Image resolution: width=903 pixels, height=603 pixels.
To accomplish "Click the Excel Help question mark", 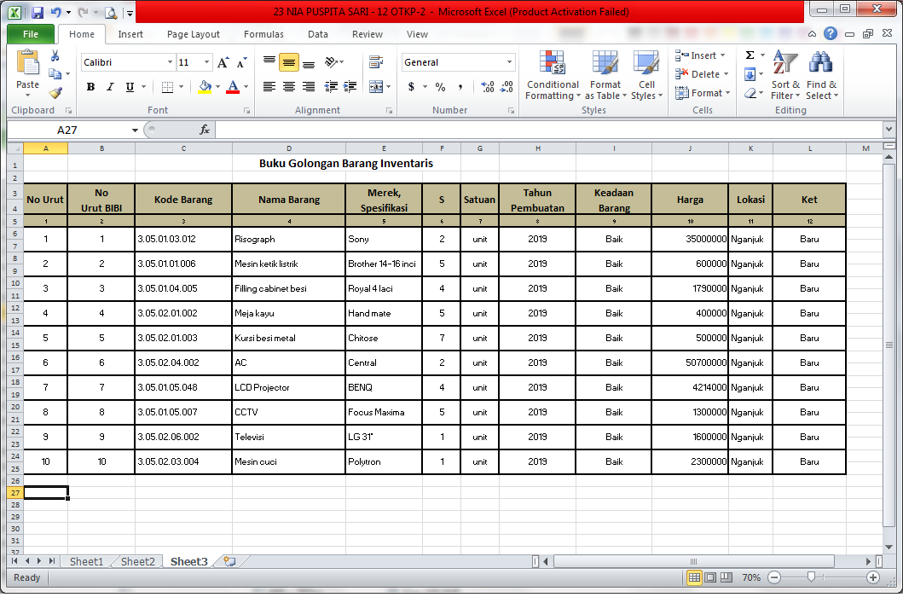I will click(x=831, y=33).
